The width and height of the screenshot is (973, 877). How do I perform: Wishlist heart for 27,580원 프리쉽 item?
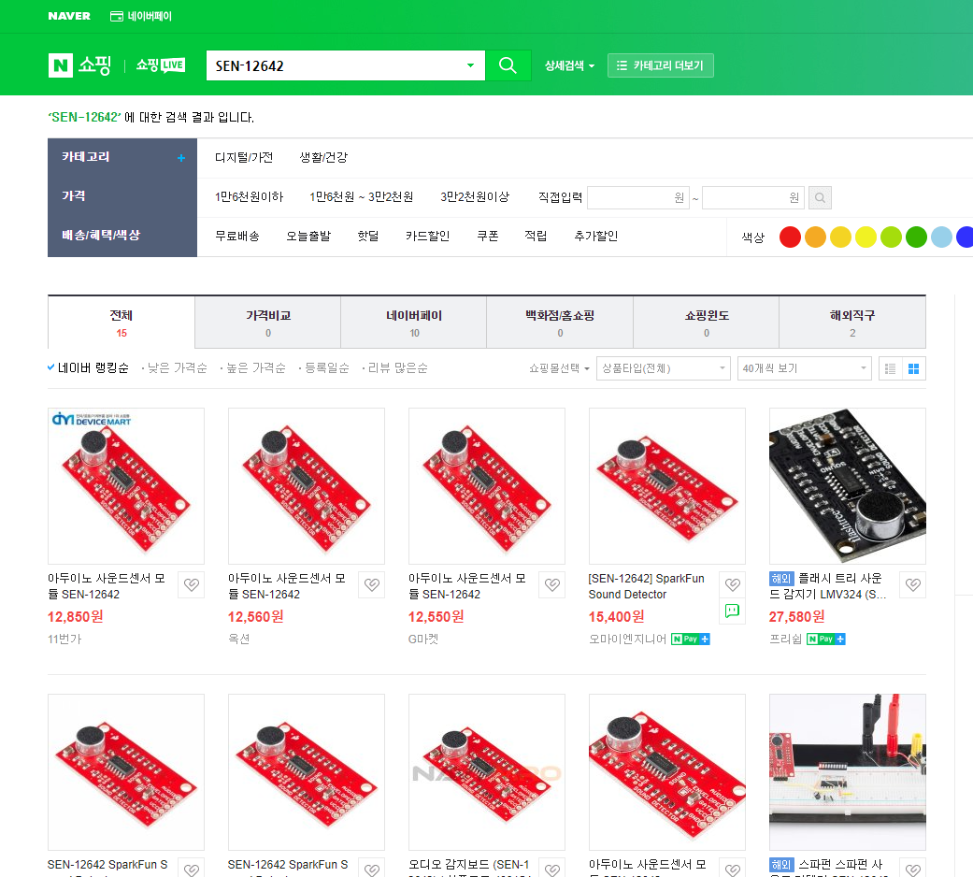click(x=913, y=584)
